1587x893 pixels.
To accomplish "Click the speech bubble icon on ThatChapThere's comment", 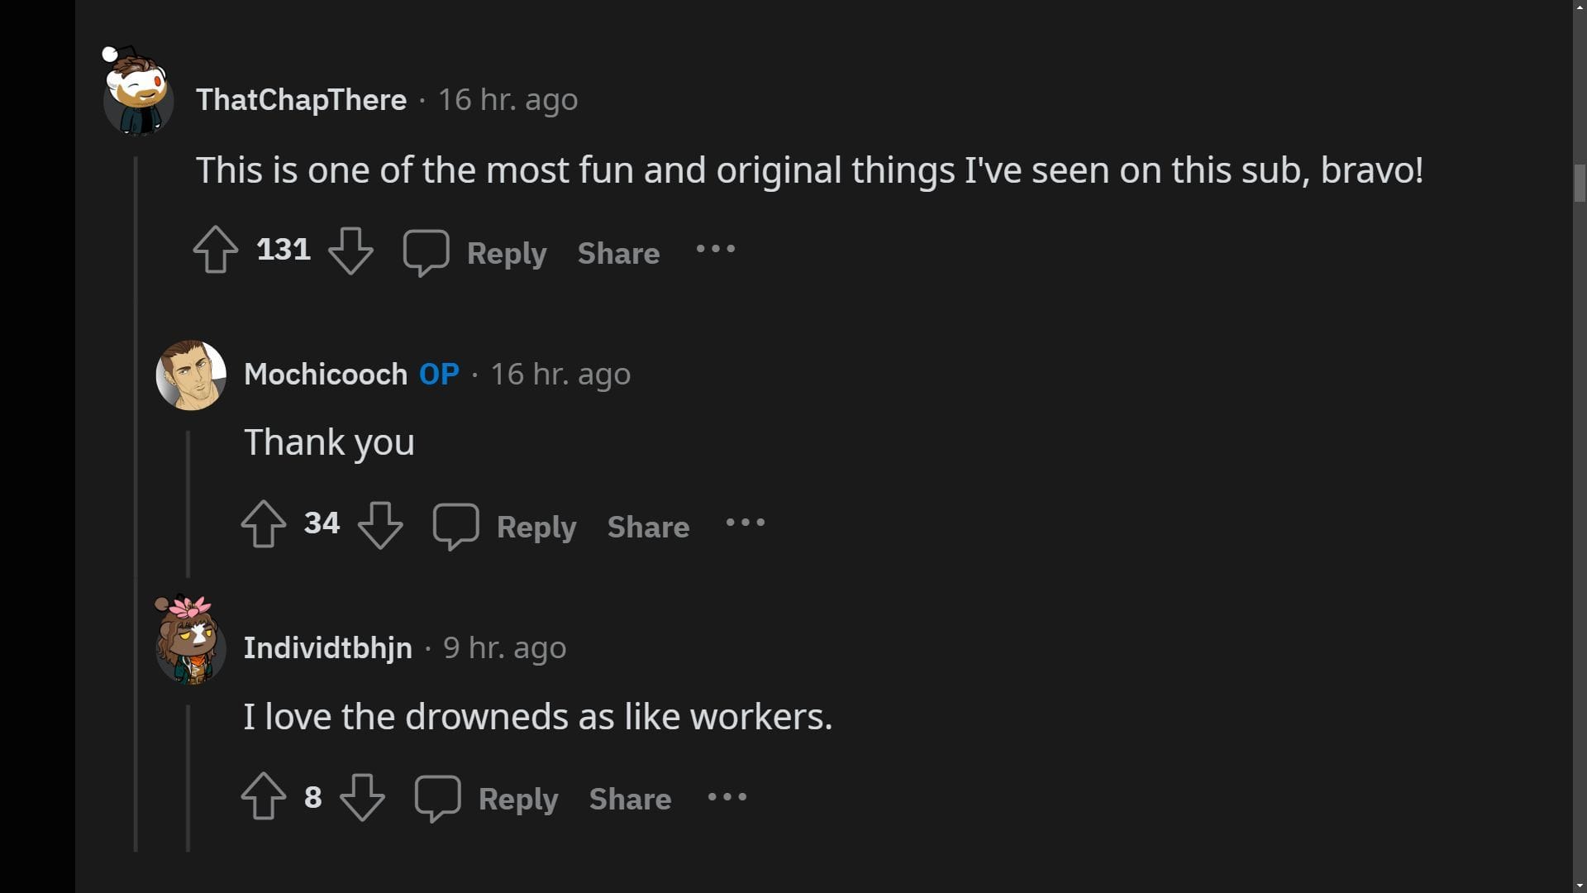I will tap(427, 251).
